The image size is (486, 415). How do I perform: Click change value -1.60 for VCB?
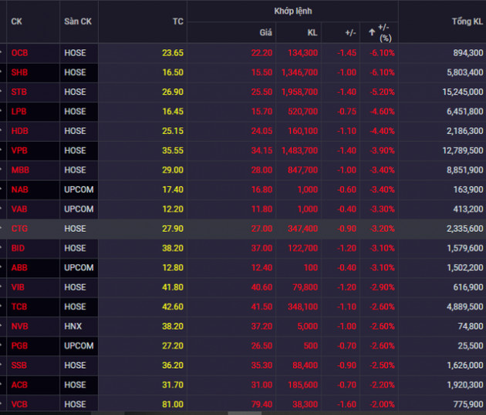(x=346, y=404)
